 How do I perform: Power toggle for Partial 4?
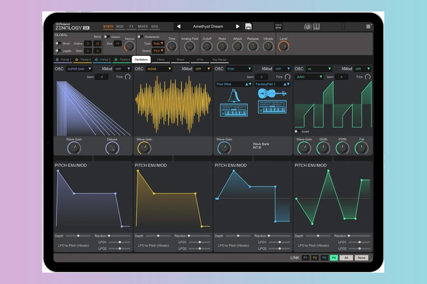pos(116,60)
